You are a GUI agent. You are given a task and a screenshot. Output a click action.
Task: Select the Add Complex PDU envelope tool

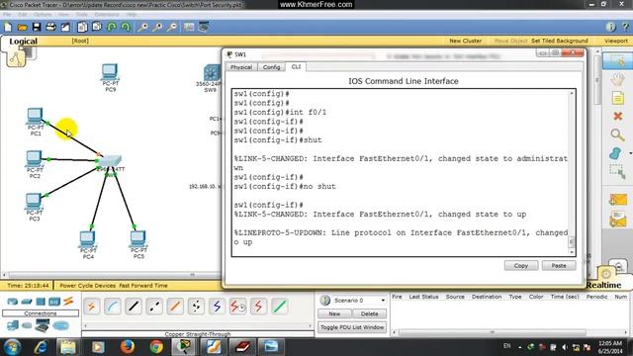tap(617, 220)
